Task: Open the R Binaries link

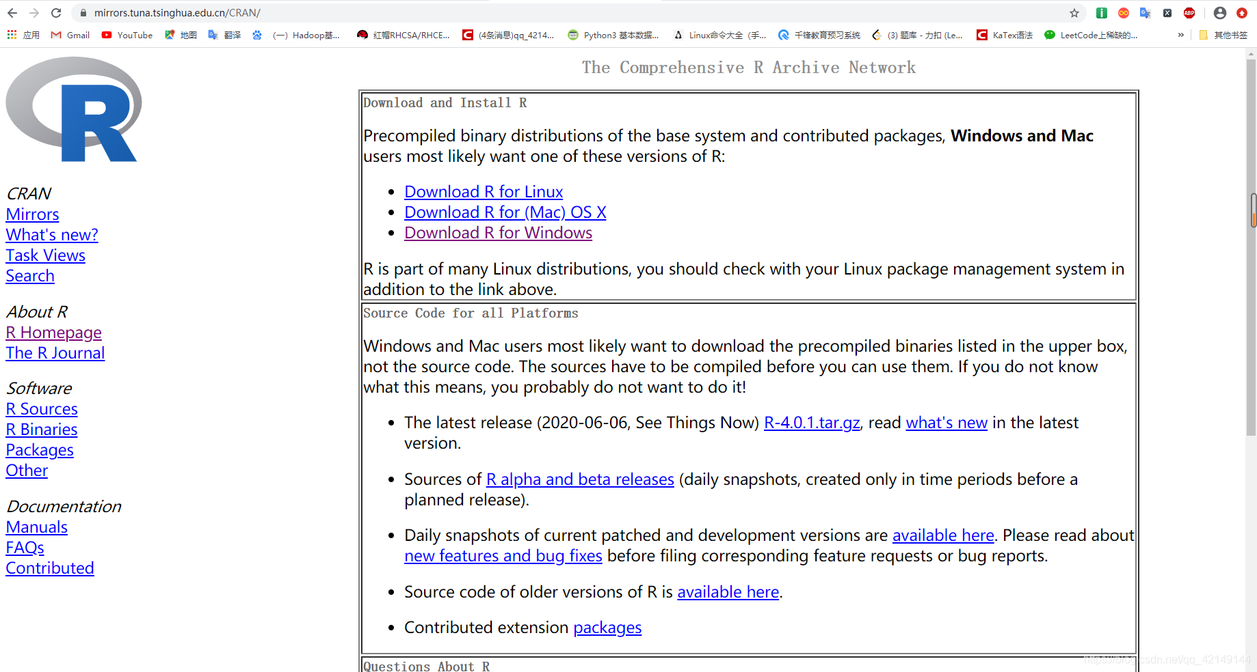Action: 42,430
